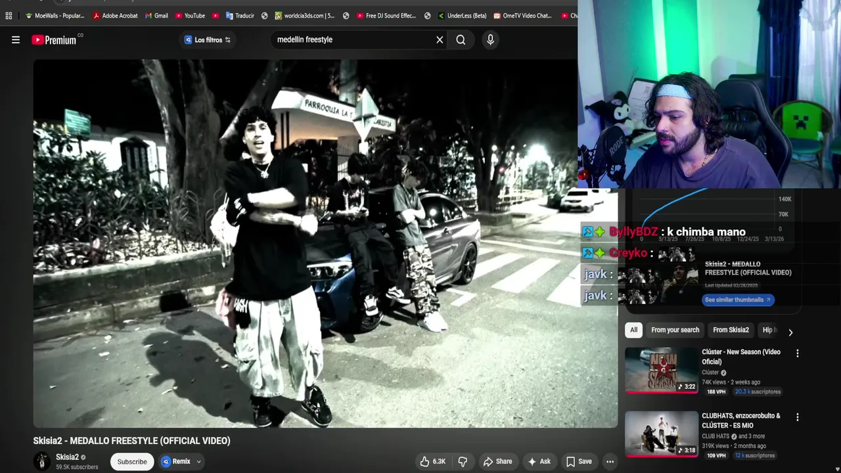Open the Los filtros filter button
The image size is (841, 473).
(208, 40)
